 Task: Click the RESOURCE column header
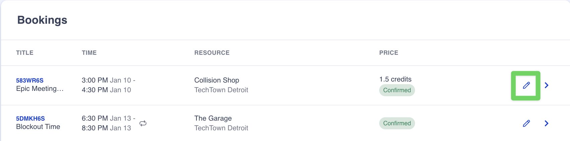click(212, 53)
